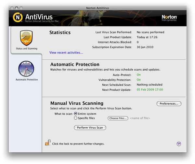The image size is (195, 164).
Task: Click the Norton AntiVirus window title bar
Action: pos(97,7)
